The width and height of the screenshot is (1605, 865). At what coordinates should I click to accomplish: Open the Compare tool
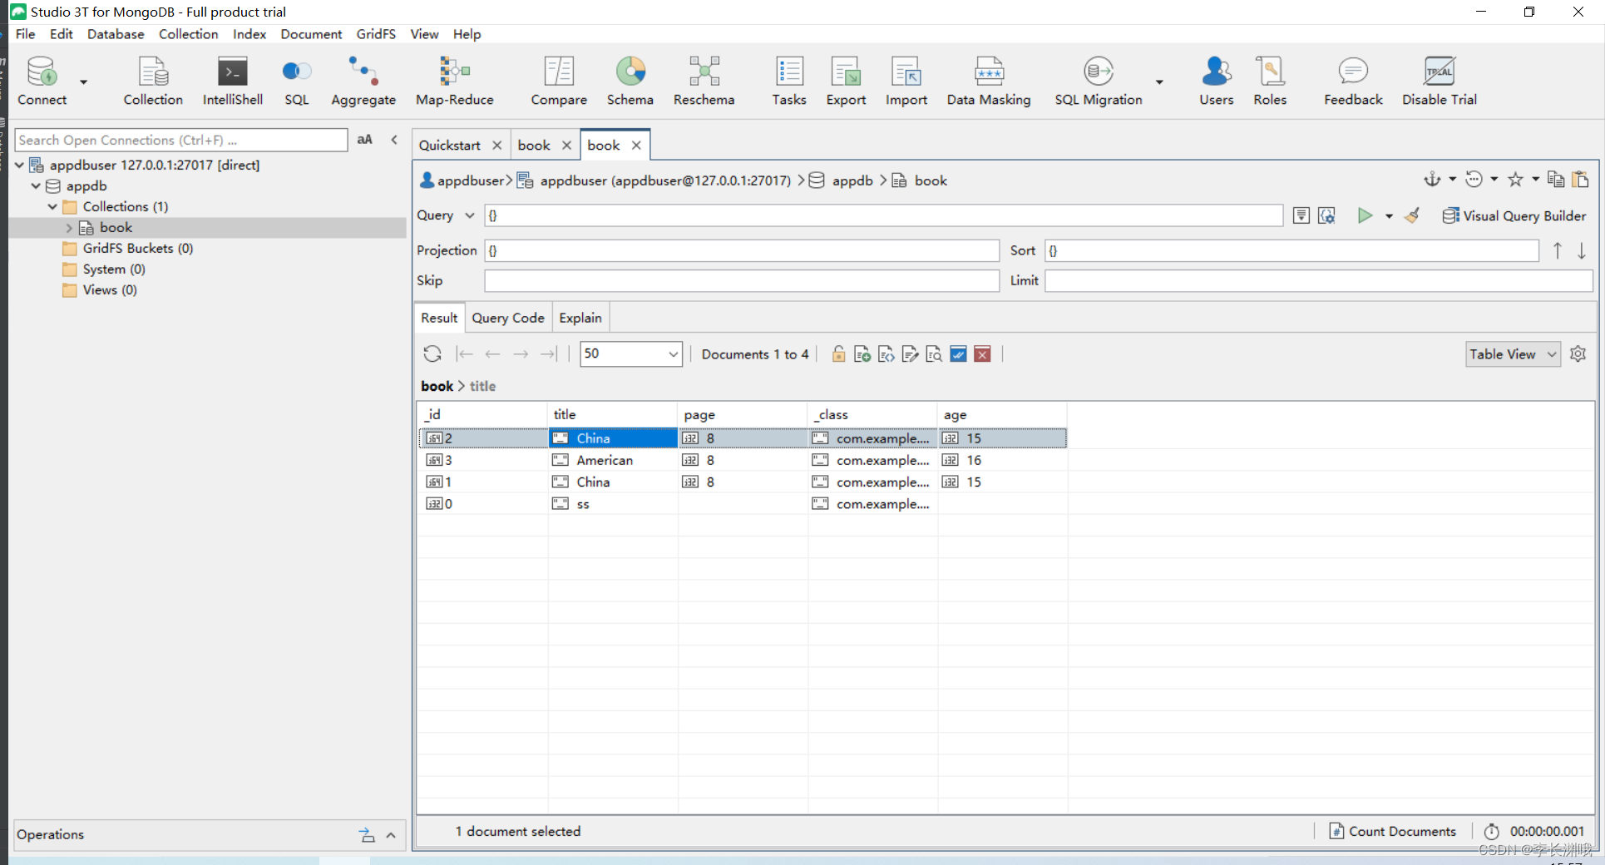[x=559, y=82]
